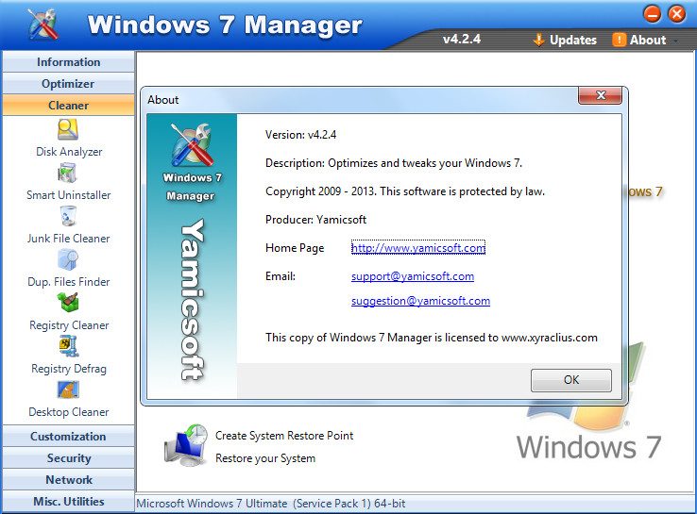Expand the About dropdown arrow in header
This screenshot has width=697, height=514.
pyautogui.click(x=675, y=41)
